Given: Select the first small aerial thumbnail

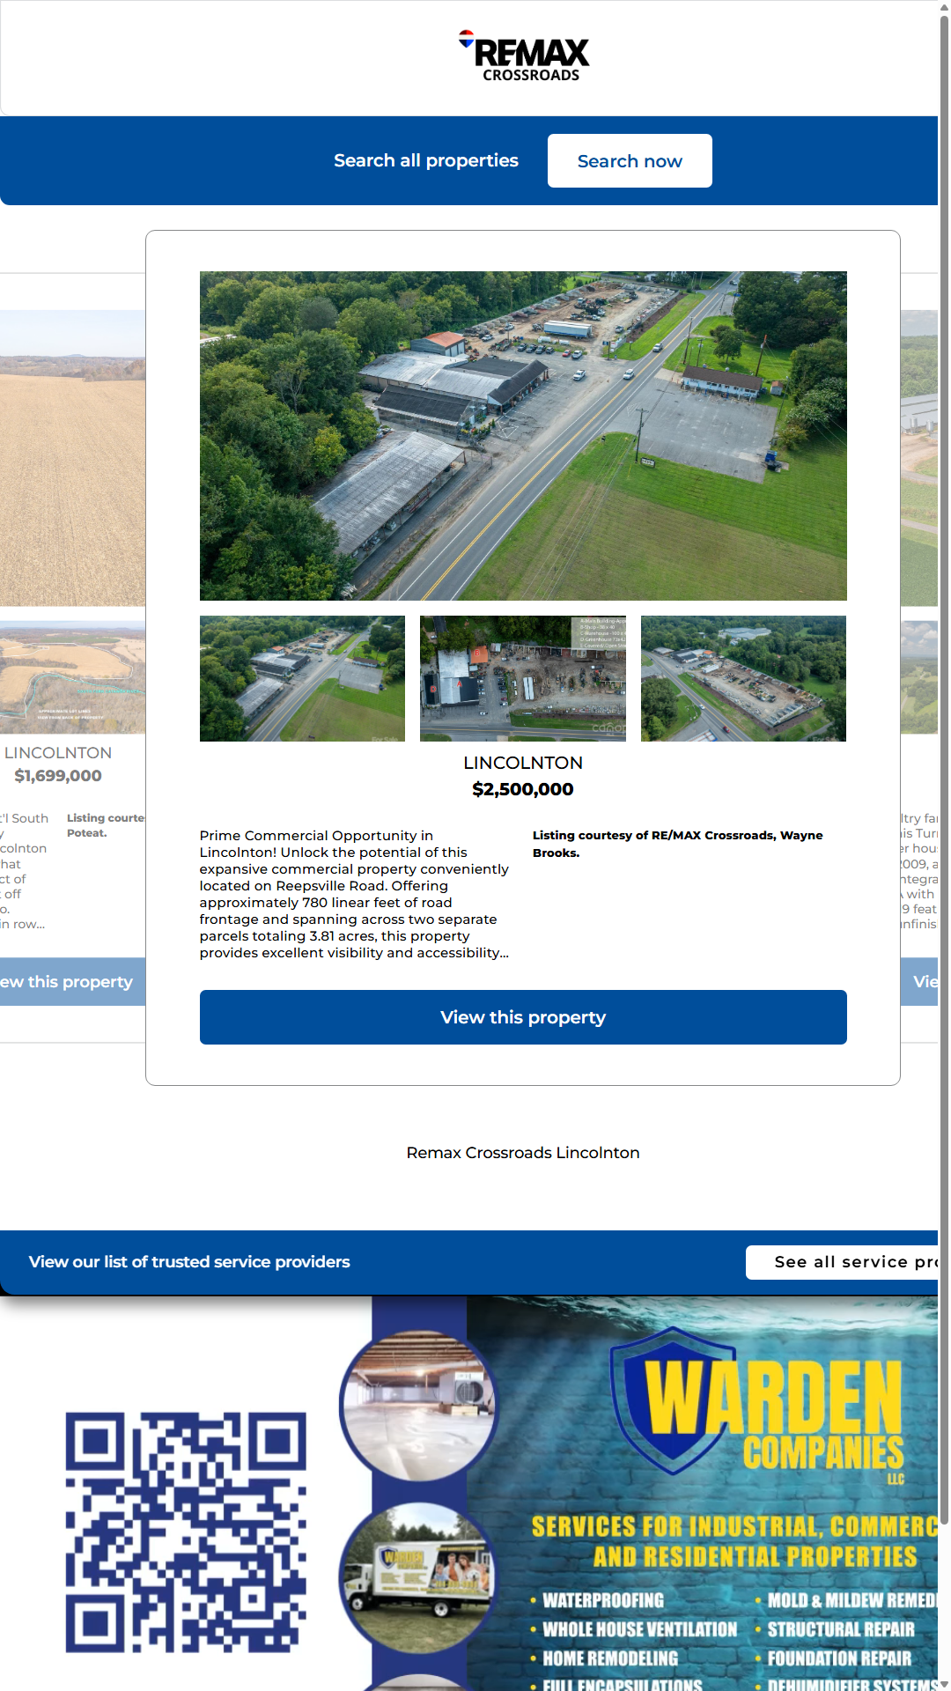Looking at the screenshot, I should tap(302, 678).
